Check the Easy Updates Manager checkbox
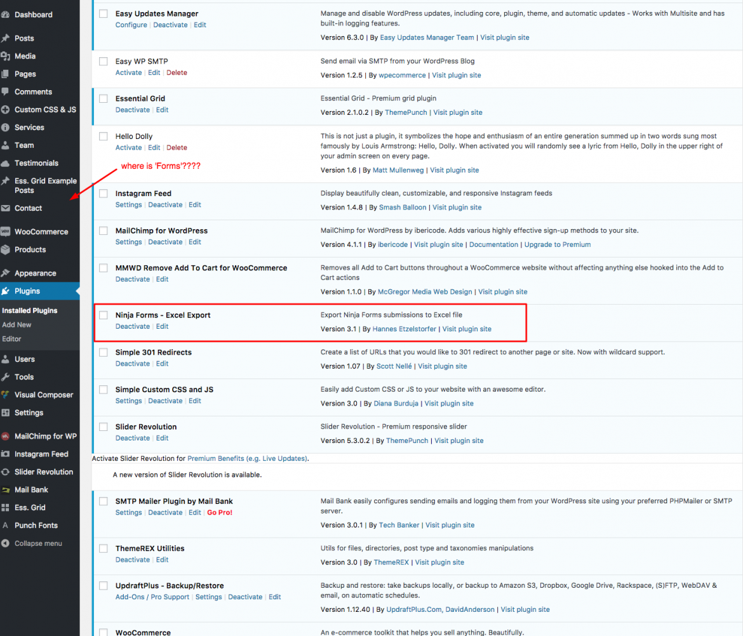 click(104, 14)
